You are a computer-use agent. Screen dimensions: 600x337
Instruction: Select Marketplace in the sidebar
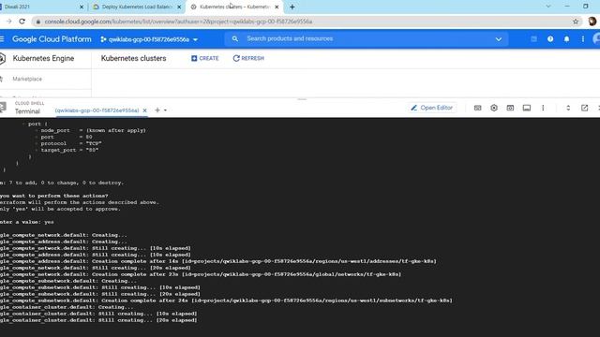point(27,79)
